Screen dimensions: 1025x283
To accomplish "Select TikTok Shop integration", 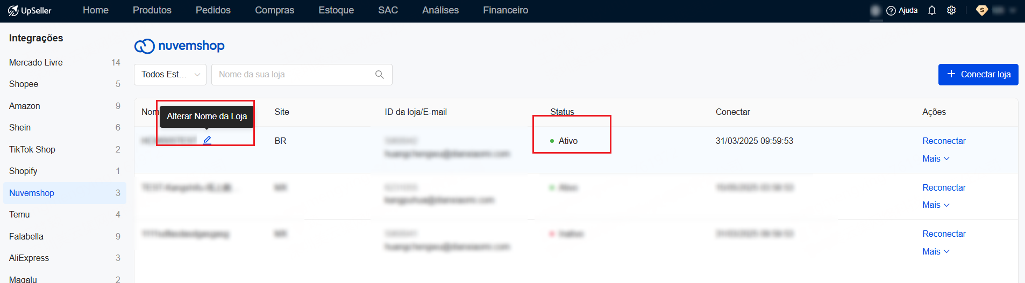I will click(x=65, y=149).
